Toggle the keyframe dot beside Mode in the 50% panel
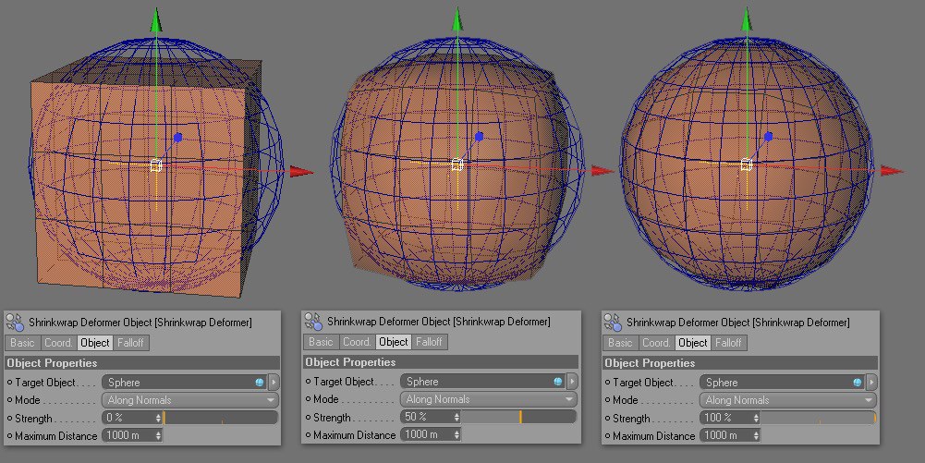 309,399
